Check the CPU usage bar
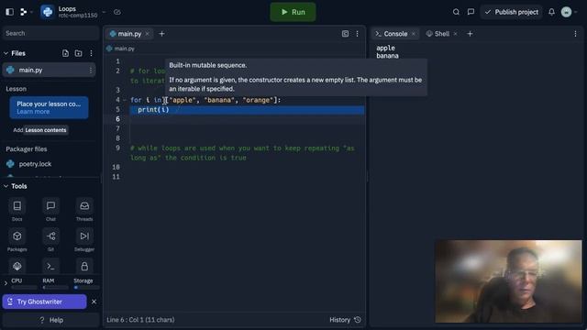 [x=24, y=287]
